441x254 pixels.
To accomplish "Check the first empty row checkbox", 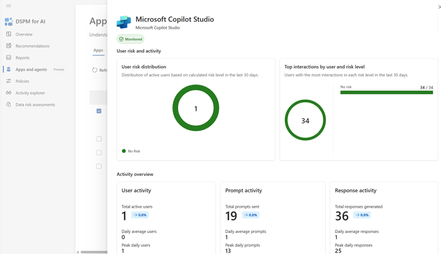I will [99, 139].
